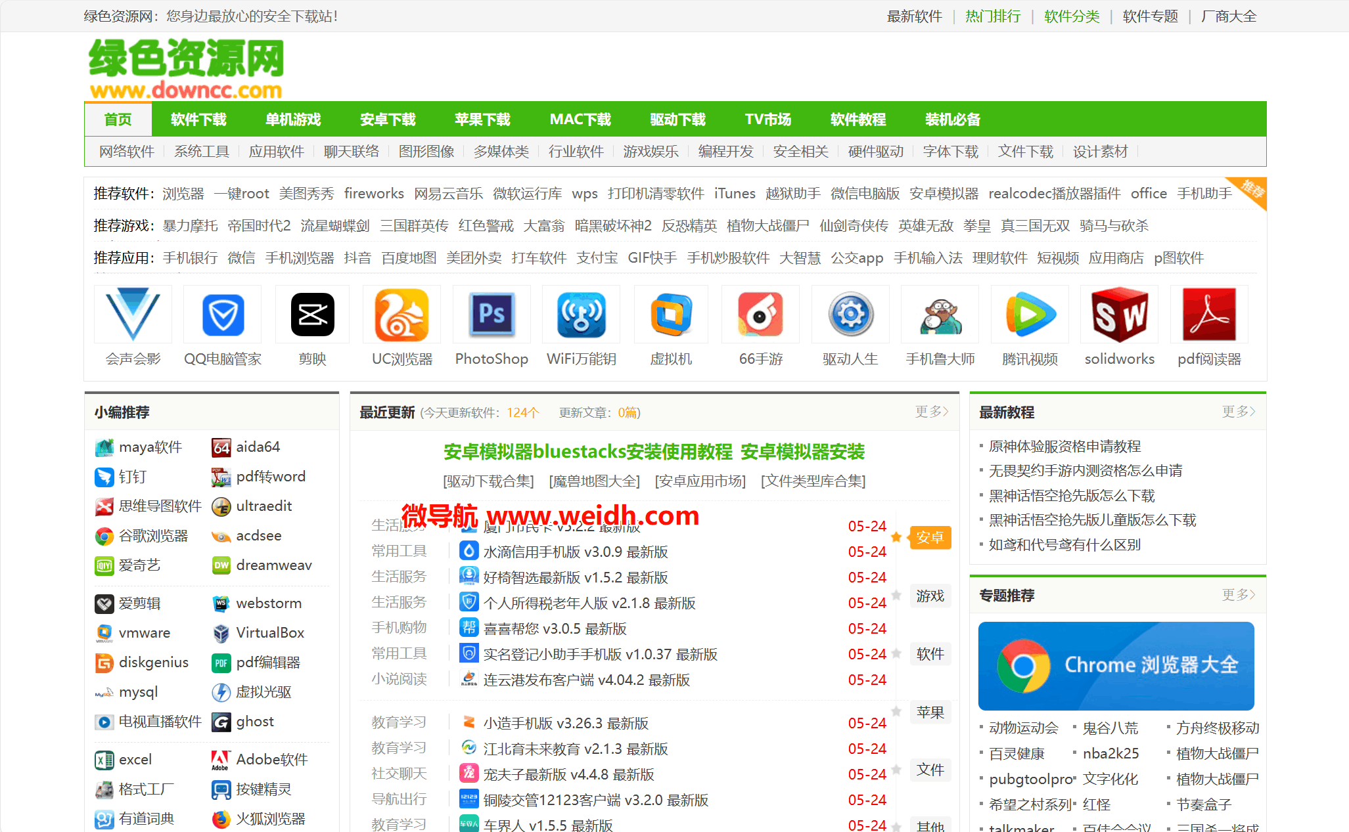Click the 喜喜帮您 app icon
1349x832 pixels.
(469, 628)
